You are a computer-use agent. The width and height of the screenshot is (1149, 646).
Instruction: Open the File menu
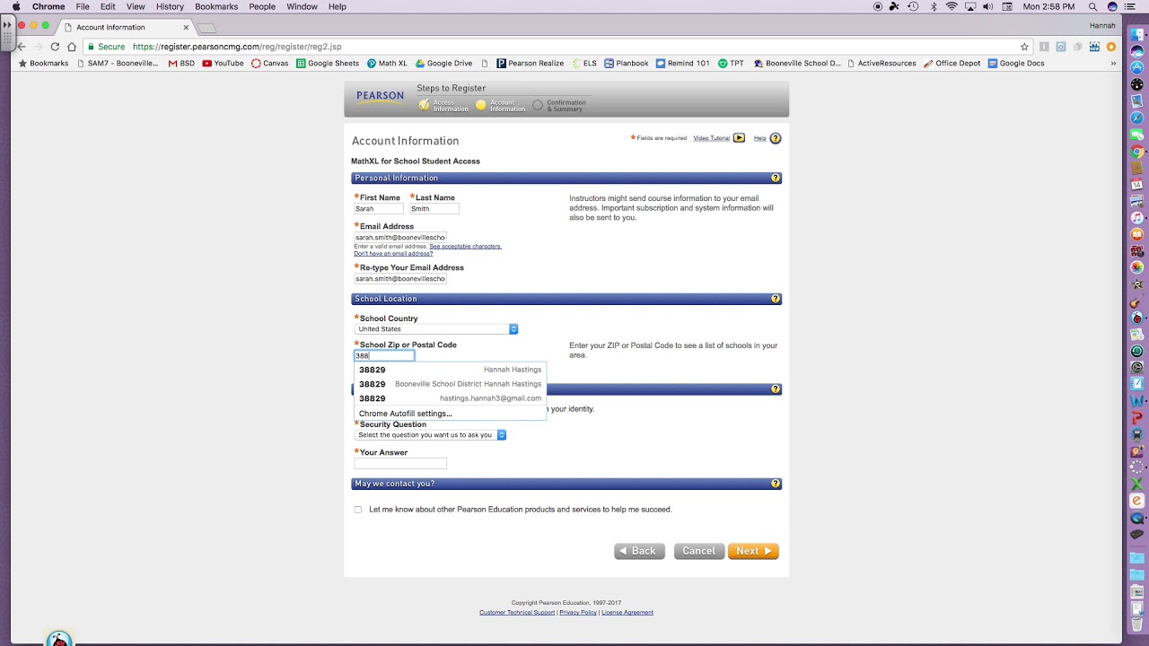(83, 6)
